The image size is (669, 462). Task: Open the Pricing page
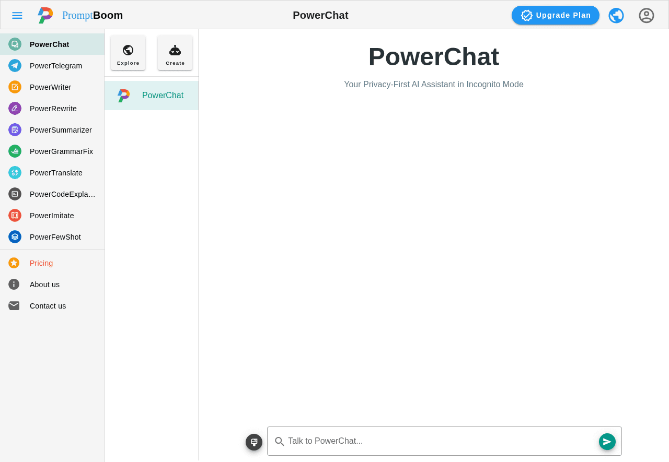coord(41,263)
